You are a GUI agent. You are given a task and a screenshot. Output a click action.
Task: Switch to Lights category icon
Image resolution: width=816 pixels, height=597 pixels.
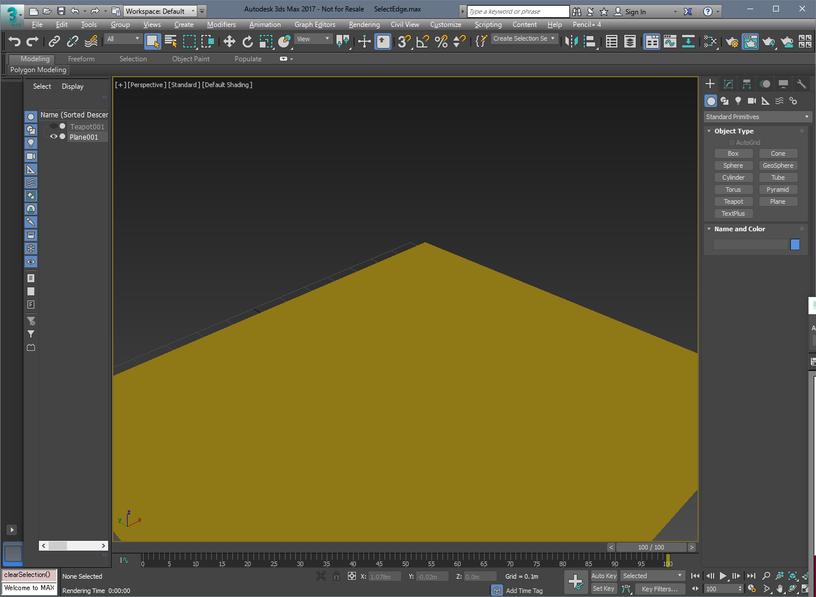(738, 101)
